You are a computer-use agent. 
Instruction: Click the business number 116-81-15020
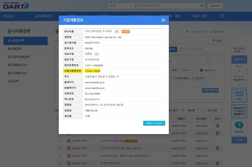click(93, 71)
